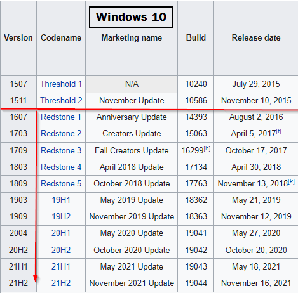This screenshot has width=298, height=293.
Task: Click the November 16, 2021 release date
Action: 256,283
